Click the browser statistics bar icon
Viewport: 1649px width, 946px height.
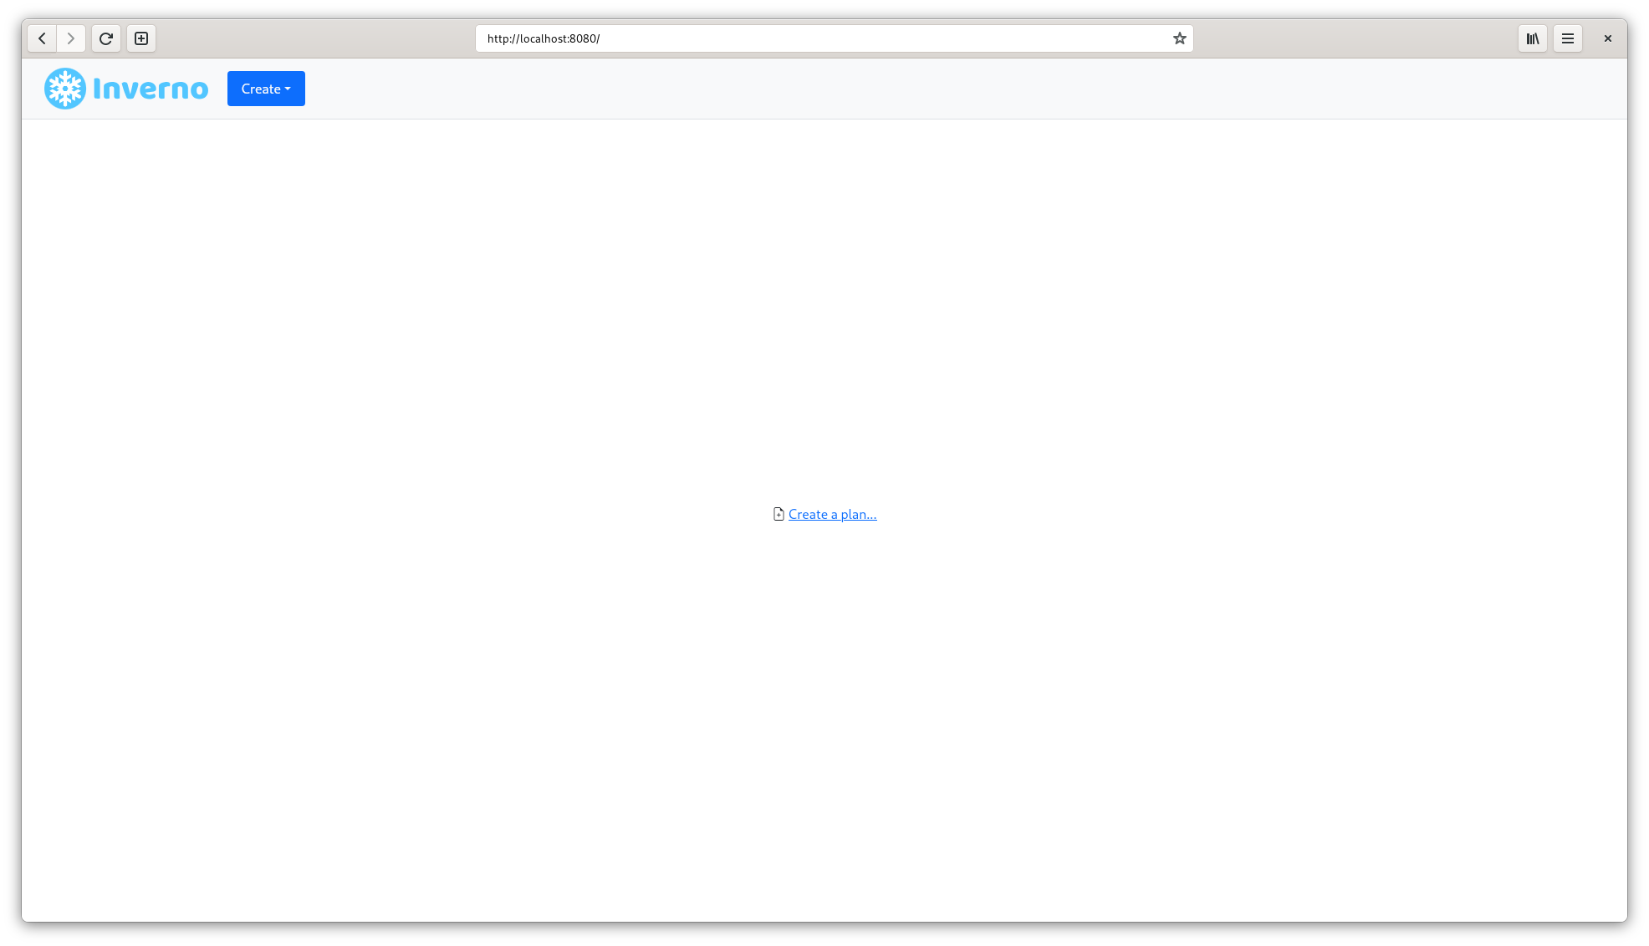pos(1532,38)
